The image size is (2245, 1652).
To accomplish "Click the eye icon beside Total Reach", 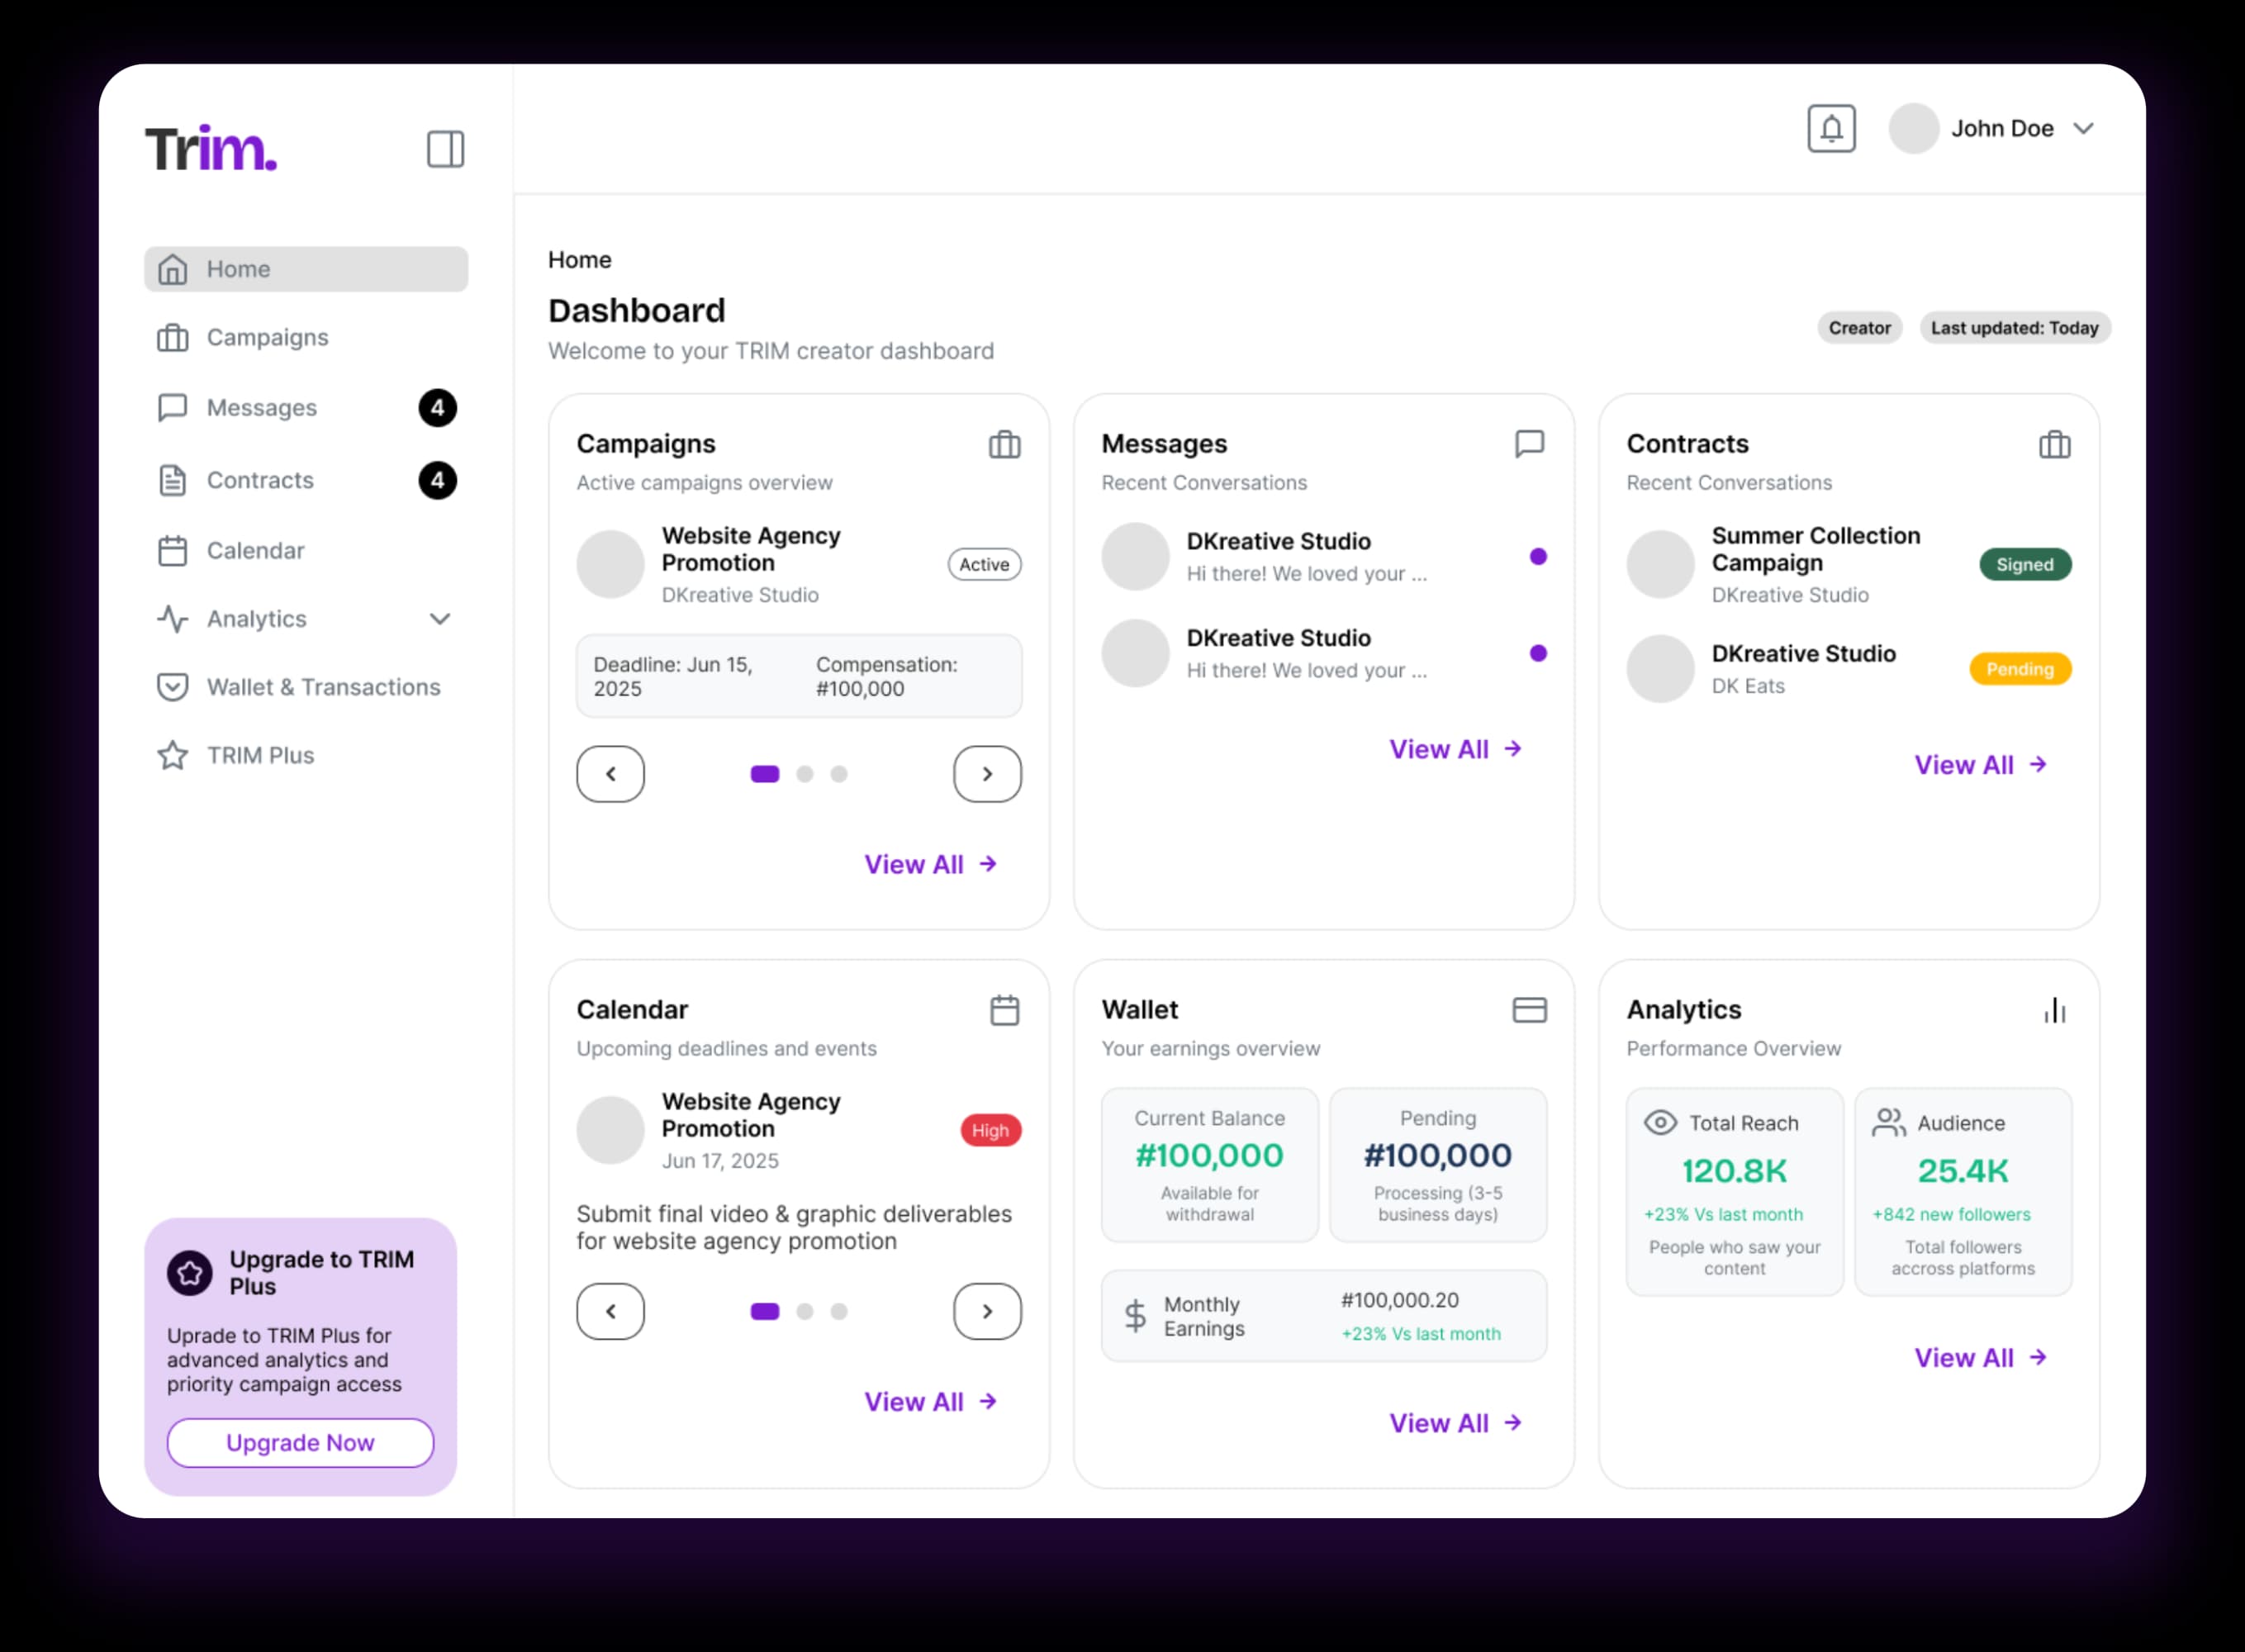I will [1660, 1122].
